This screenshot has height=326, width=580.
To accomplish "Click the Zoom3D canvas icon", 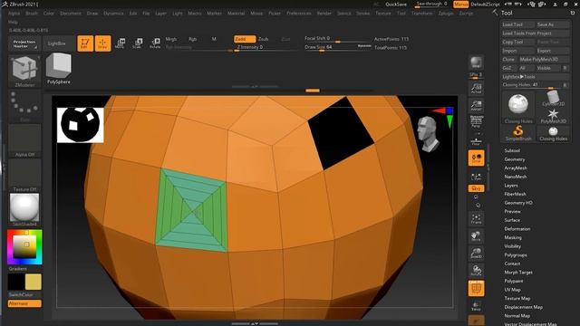I will click(x=476, y=254).
